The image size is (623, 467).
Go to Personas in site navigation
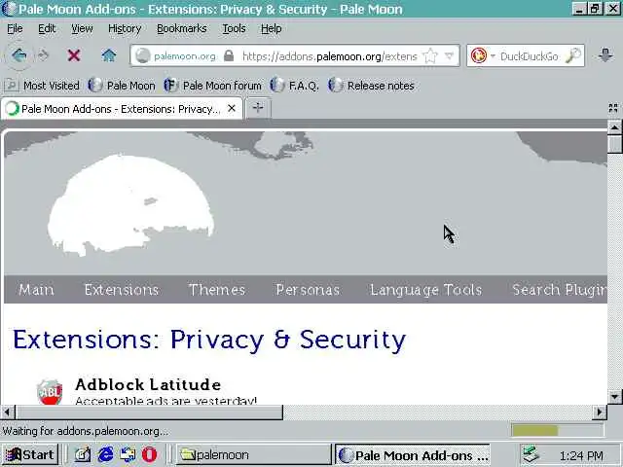(308, 290)
